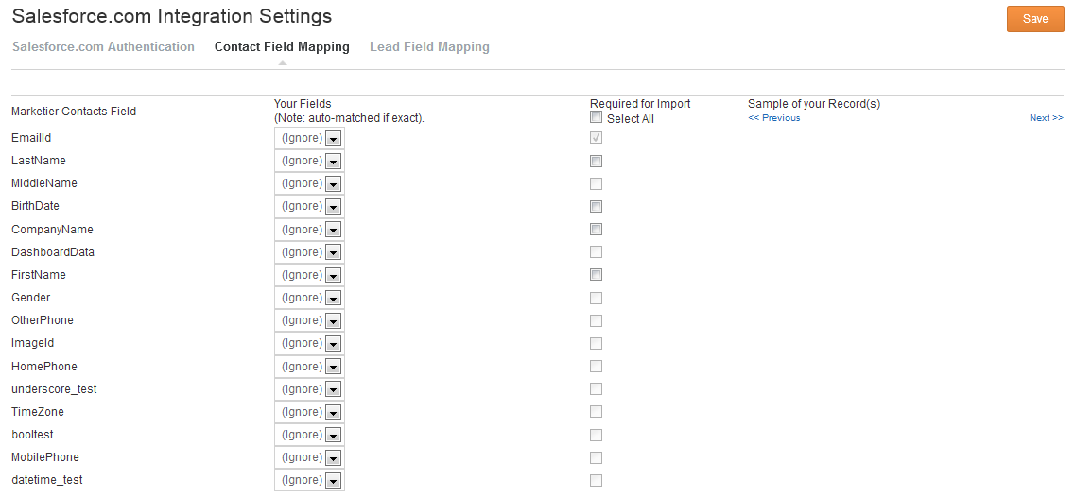Open the EmailId field mapping dropdown arrow
Viewport: 1075px width, 498px height.
pos(333,138)
